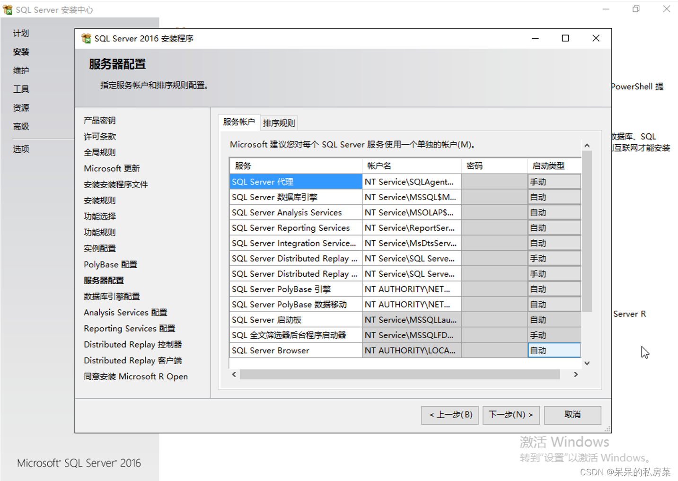Click the 服务 column header
The height and width of the screenshot is (481, 678).
pos(296,166)
